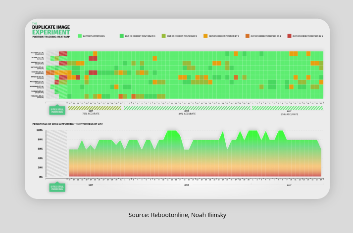Click the 0% y-axis label on area chart
Viewport: 353px width, 233px height.
42,176
